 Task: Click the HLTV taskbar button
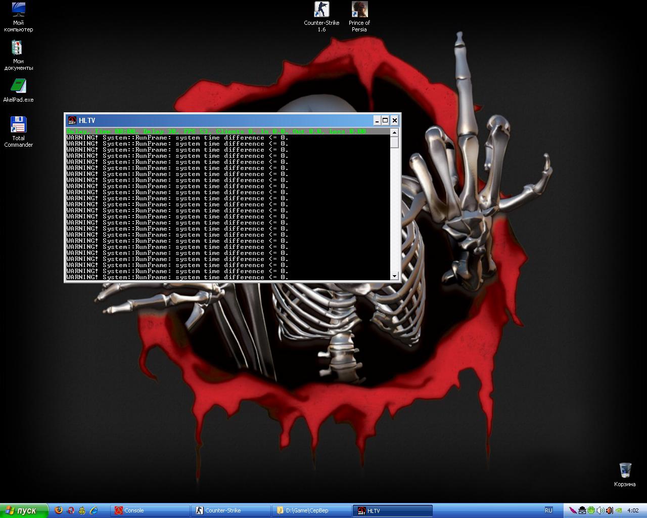393,510
